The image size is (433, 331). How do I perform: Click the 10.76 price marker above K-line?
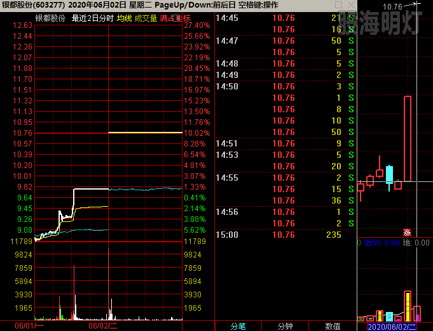(392, 6)
